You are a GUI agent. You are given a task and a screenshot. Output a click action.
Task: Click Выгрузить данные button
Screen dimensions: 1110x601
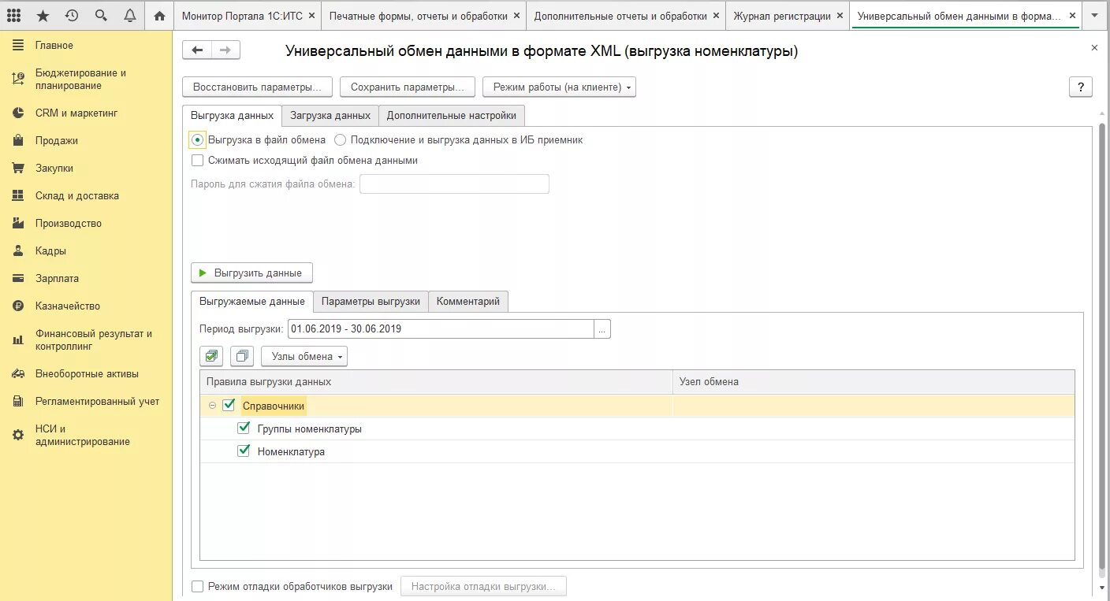coord(251,273)
